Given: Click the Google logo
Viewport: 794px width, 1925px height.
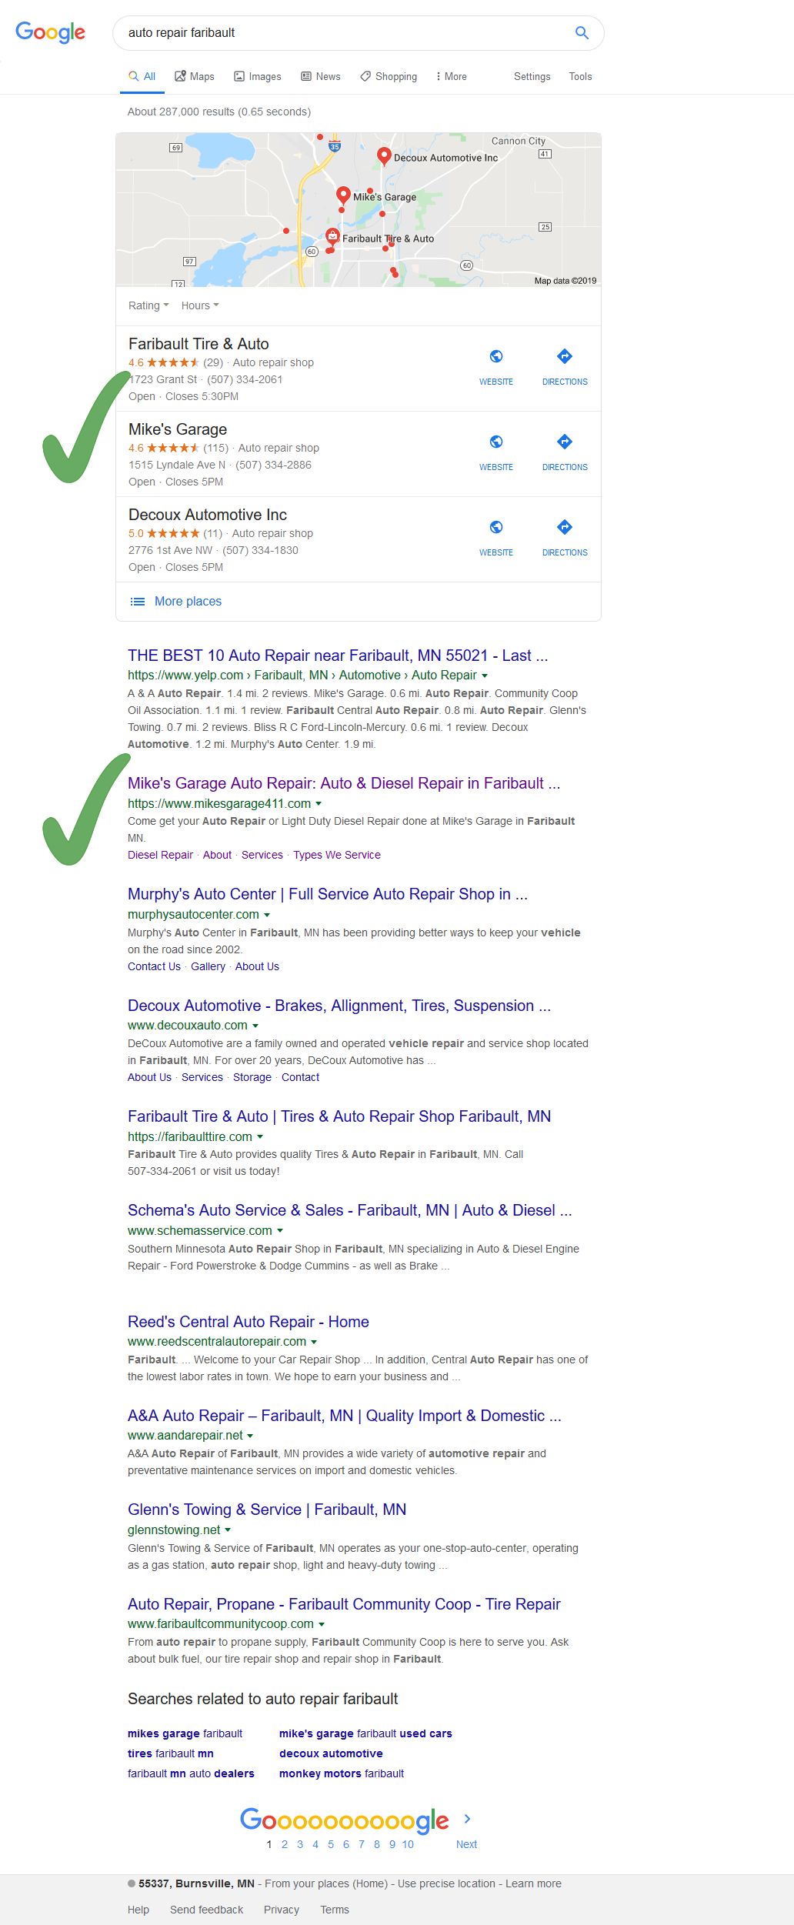Looking at the screenshot, I should [51, 32].
